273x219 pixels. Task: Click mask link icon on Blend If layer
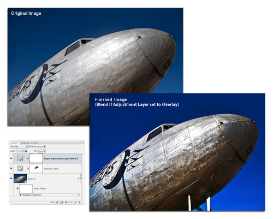(28, 158)
